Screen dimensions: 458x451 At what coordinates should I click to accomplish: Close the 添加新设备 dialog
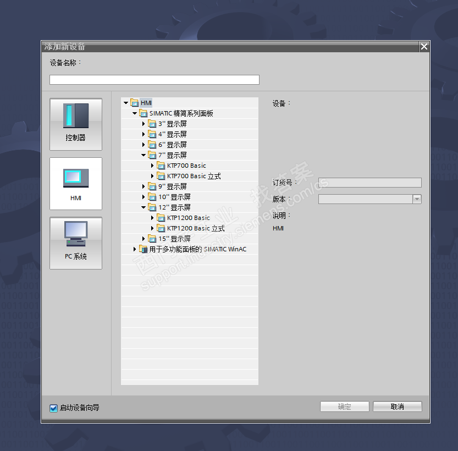424,46
